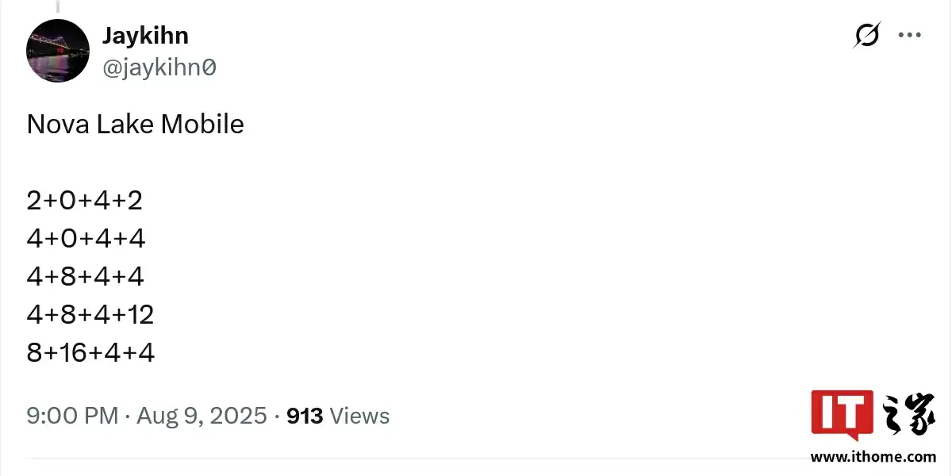This screenshot has height=476, width=952.
Task: Click the 8+16+4+4 specification line
Action: coord(91,352)
